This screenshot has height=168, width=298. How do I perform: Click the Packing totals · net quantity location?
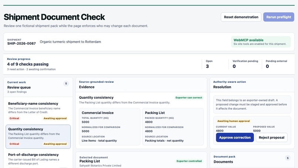point(164,141)
